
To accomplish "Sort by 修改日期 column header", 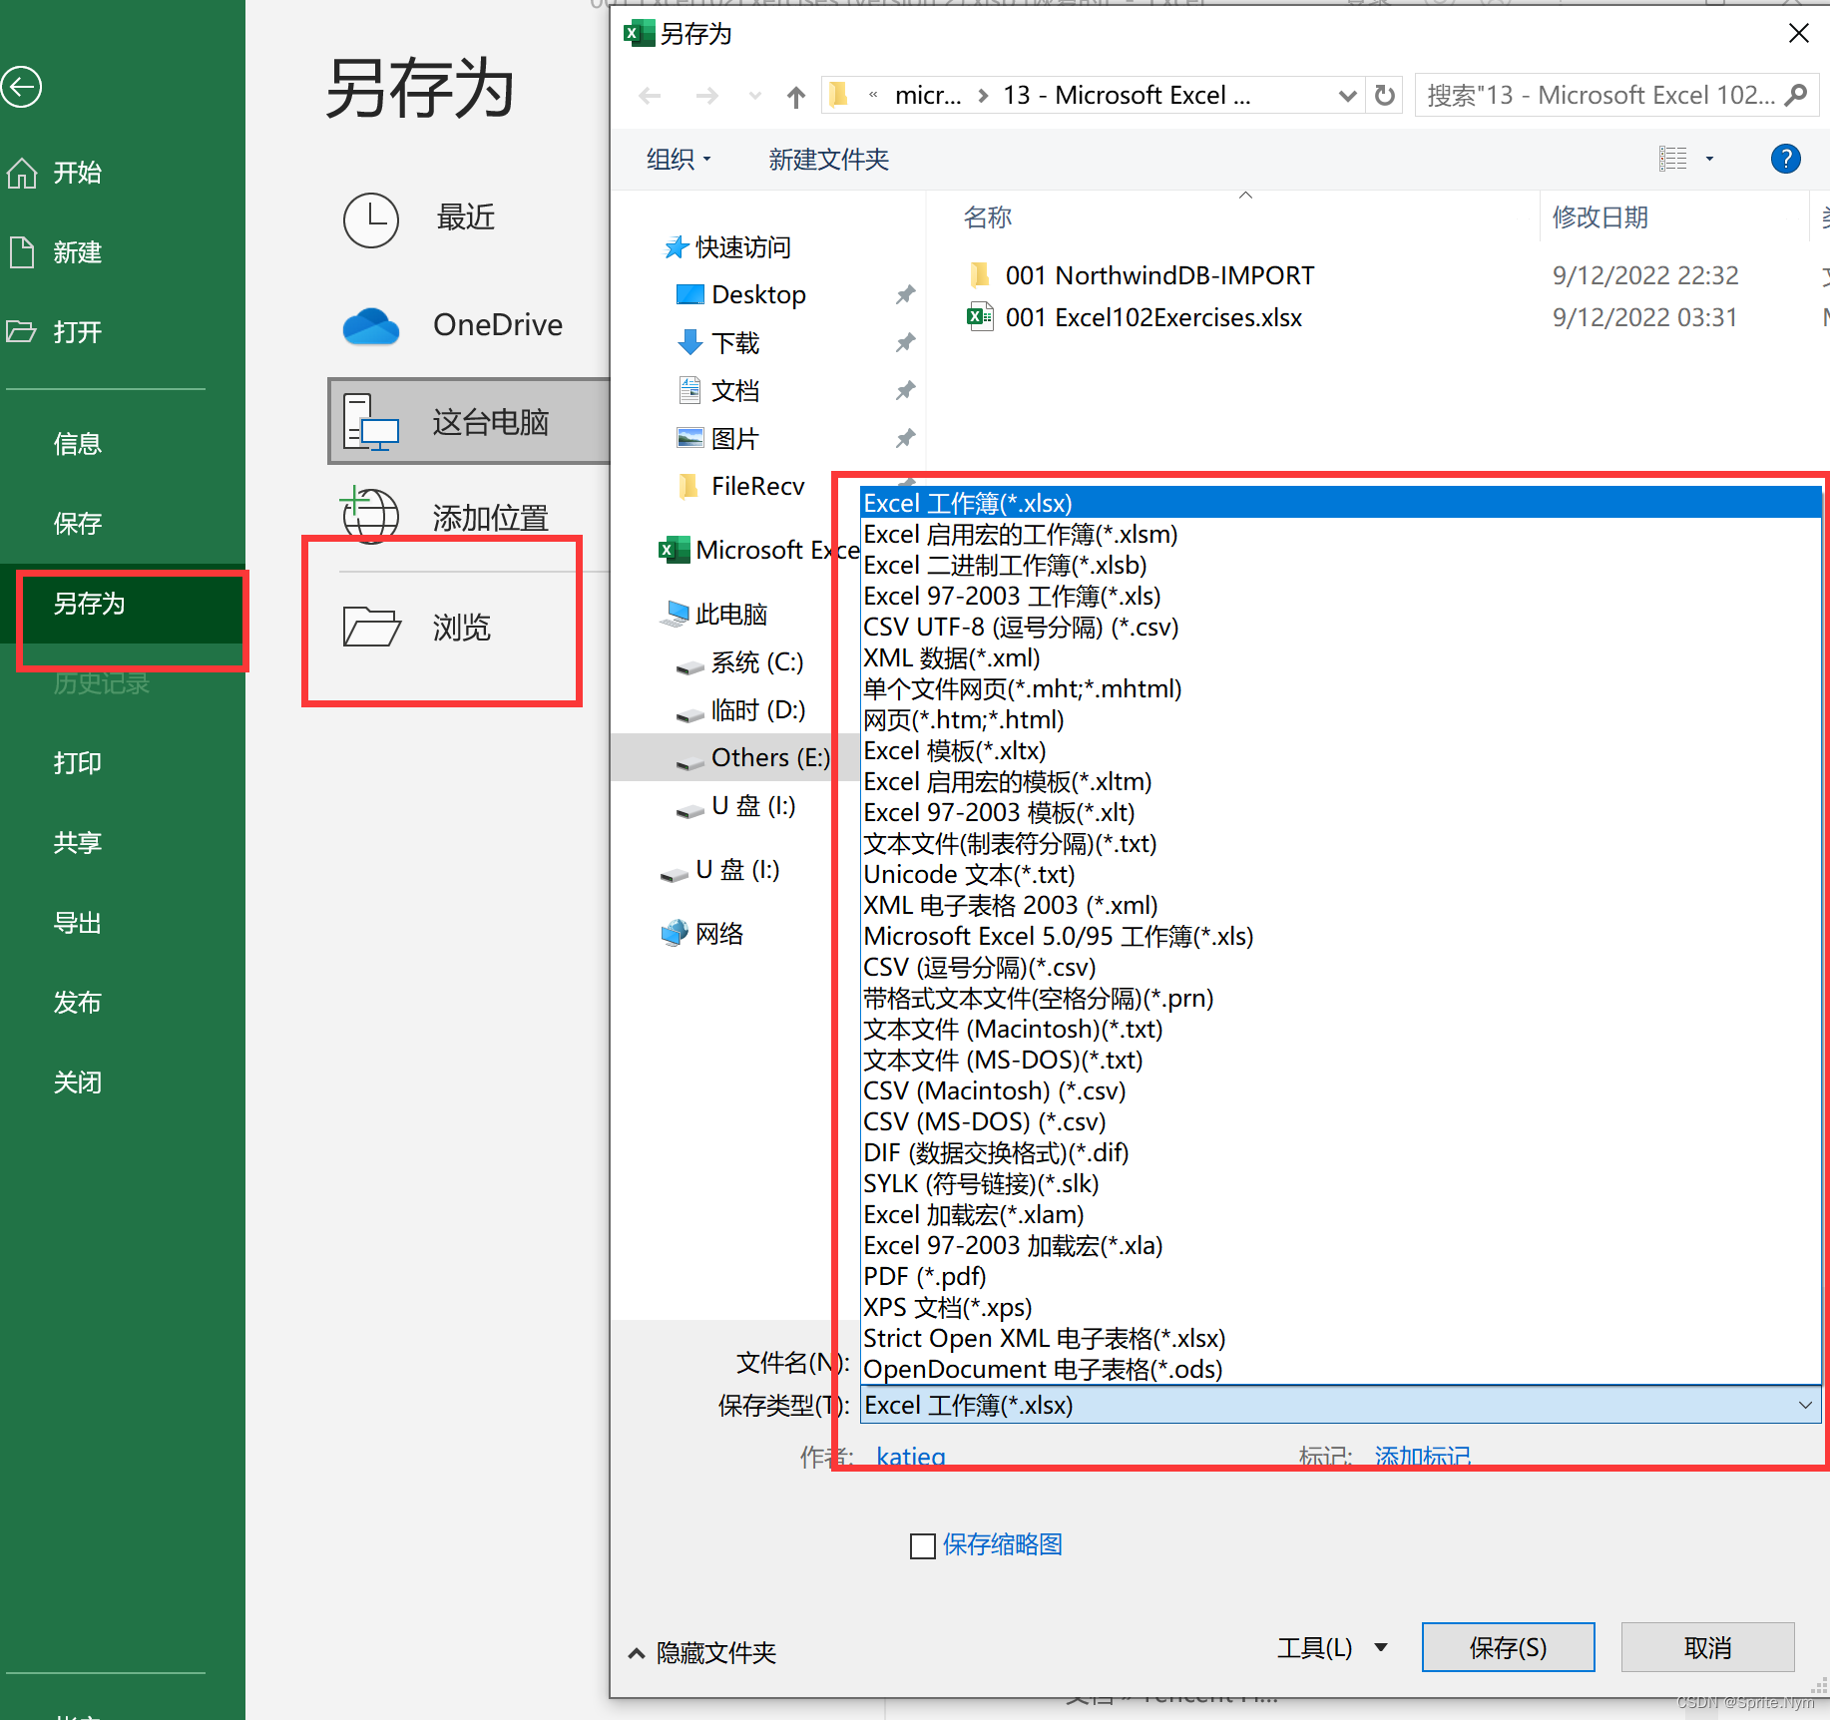I will pyautogui.click(x=1600, y=217).
